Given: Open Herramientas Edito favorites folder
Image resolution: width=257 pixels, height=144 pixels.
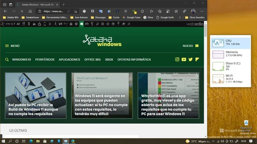Looking at the screenshot, I should (x=55, y=17).
